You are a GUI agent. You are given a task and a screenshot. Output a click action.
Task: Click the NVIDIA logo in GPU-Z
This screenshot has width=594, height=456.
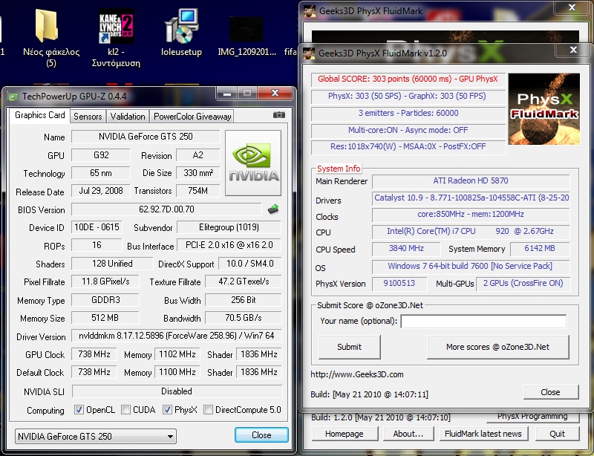[253, 163]
